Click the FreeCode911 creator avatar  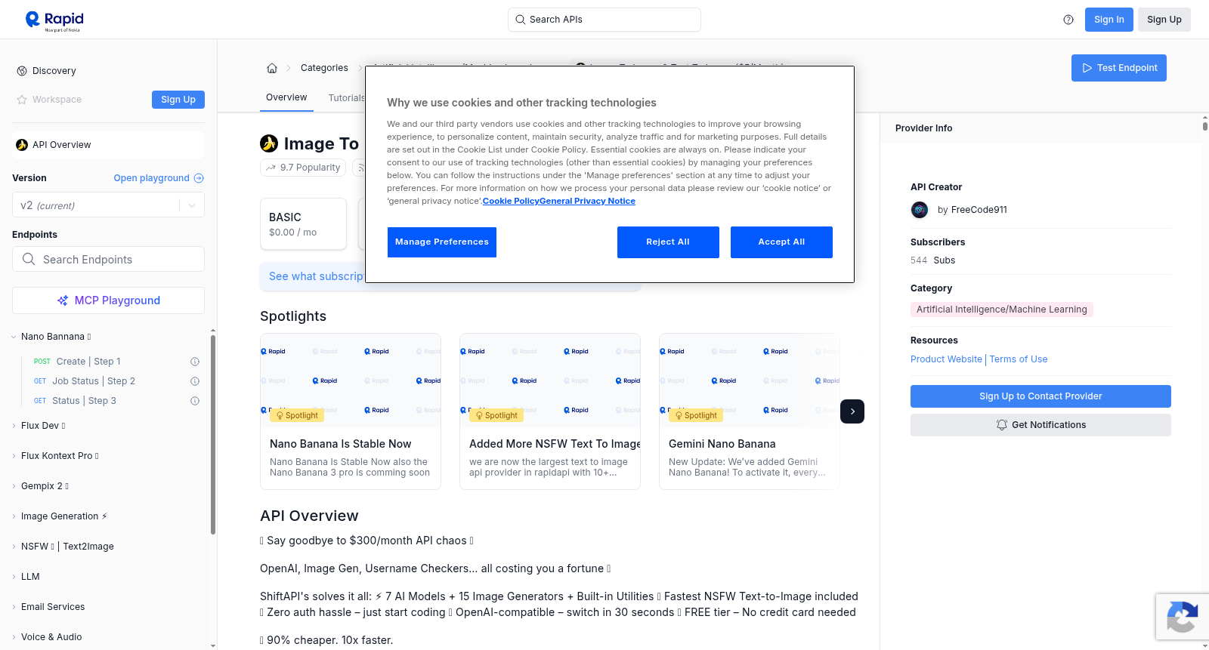tap(920, 210)
